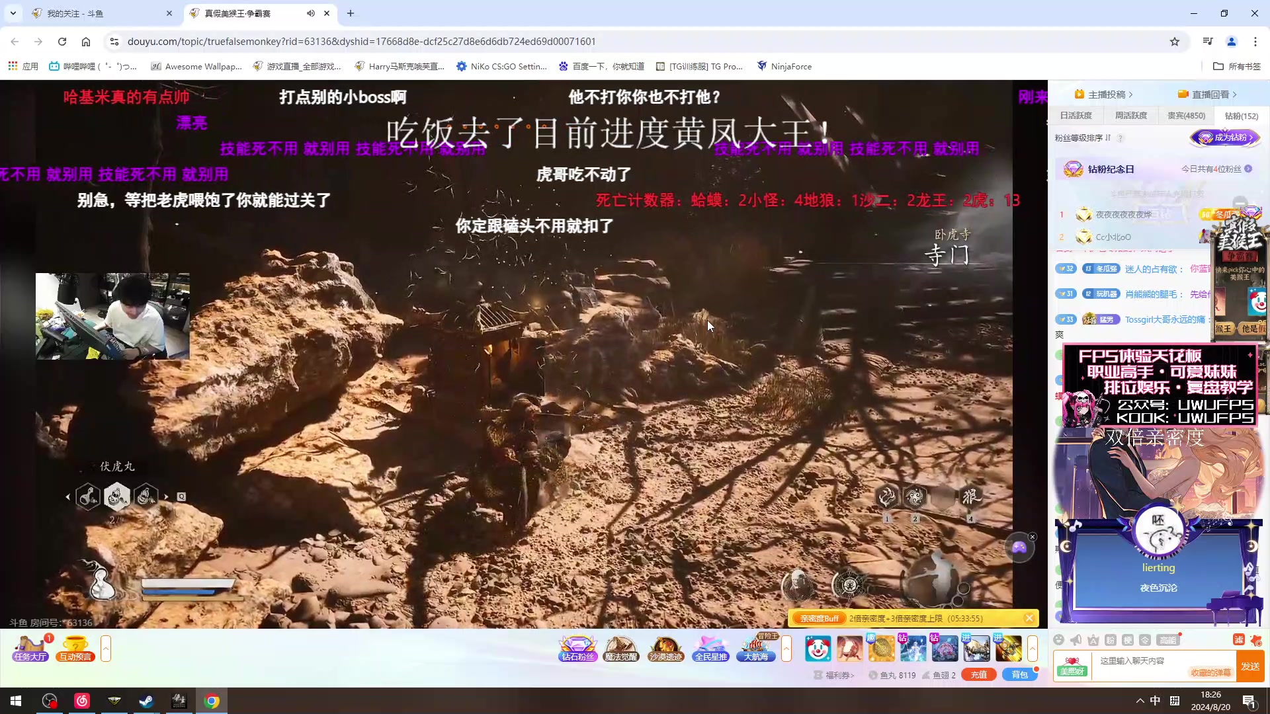The height and width of the screenshot is (714, 1270).
Task: Open the 收藏的弹幕 saved danmaku button
Action: coord(1210,673)
